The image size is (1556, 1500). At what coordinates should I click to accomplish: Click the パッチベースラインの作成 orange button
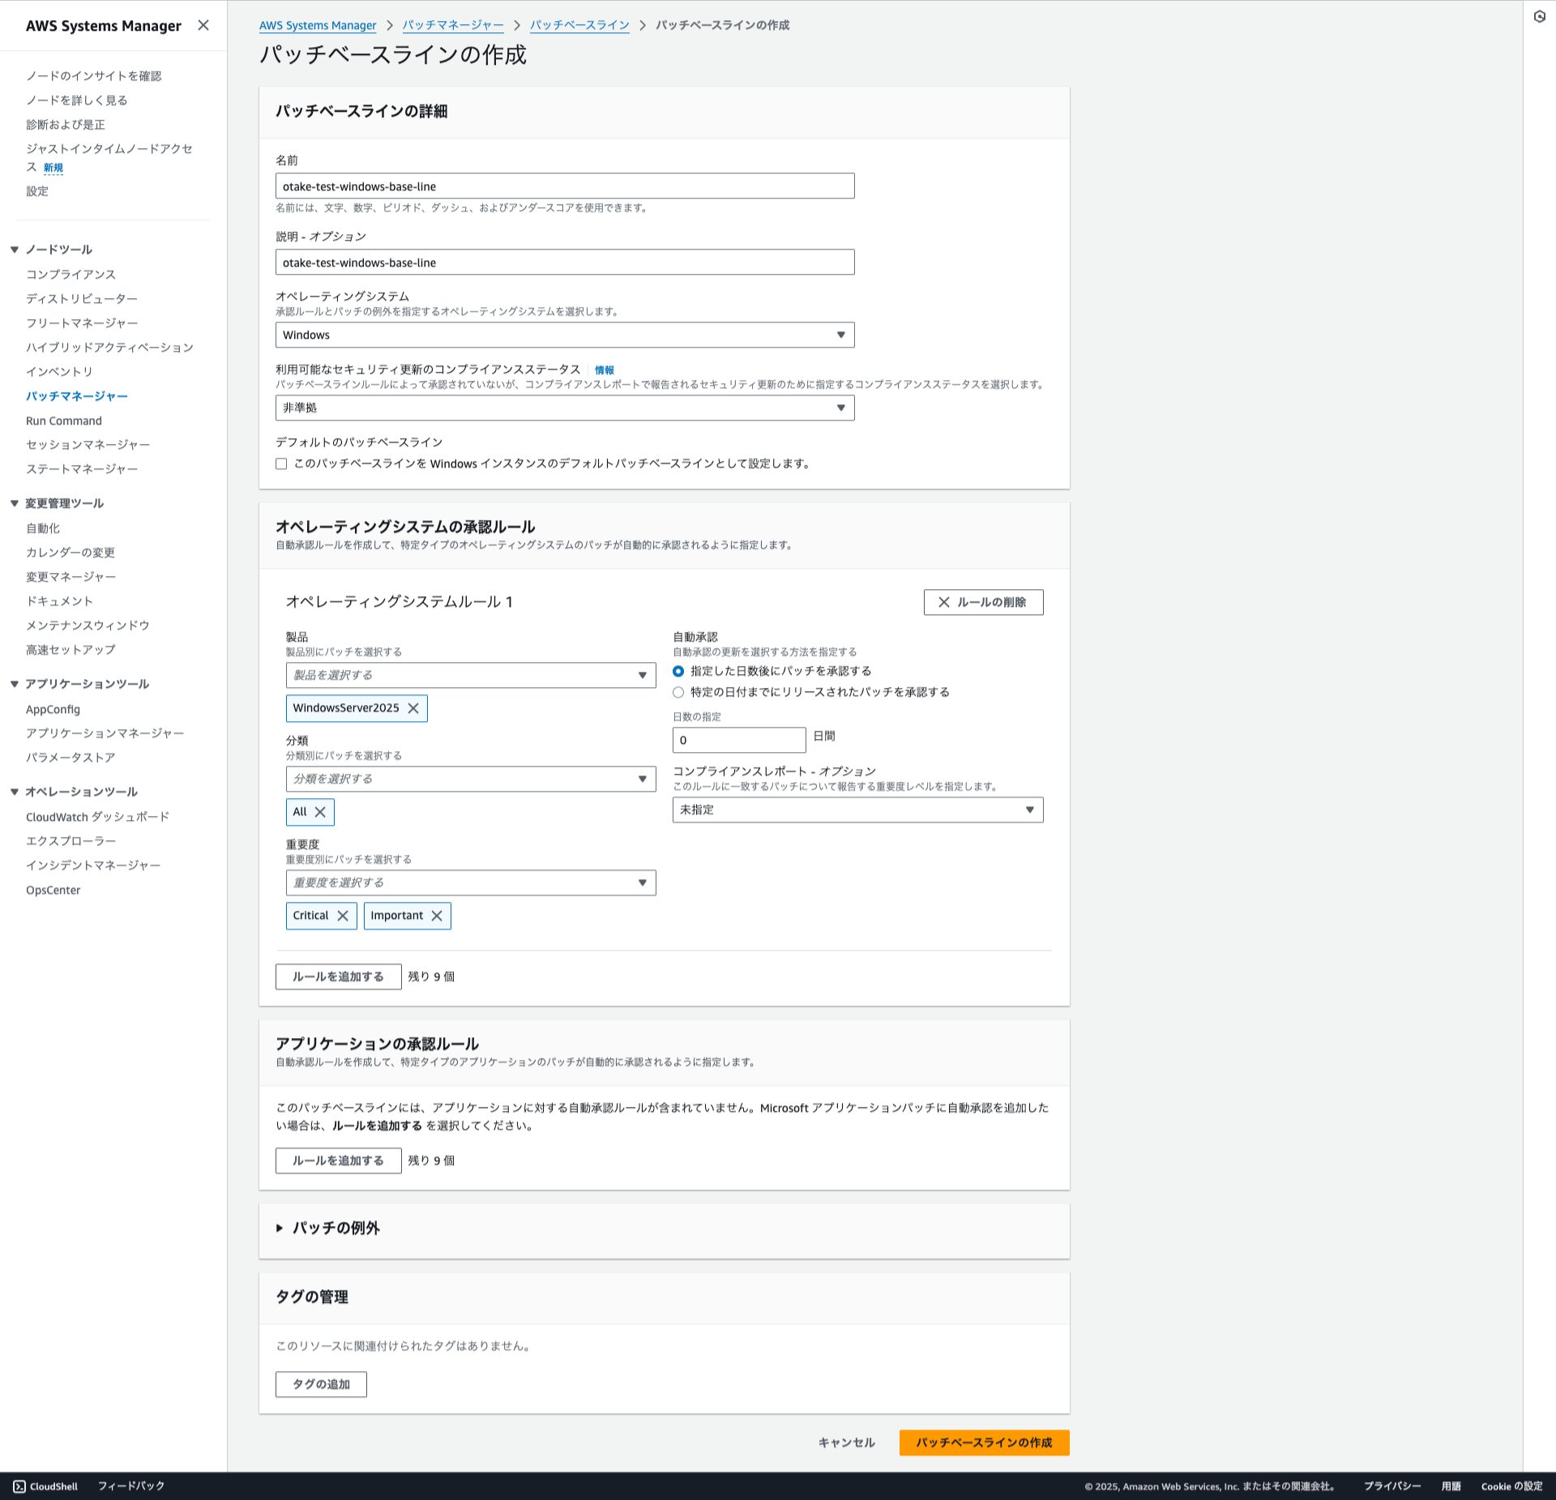(x=984, y=1442)
